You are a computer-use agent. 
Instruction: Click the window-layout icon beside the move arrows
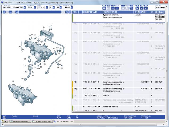67,12
